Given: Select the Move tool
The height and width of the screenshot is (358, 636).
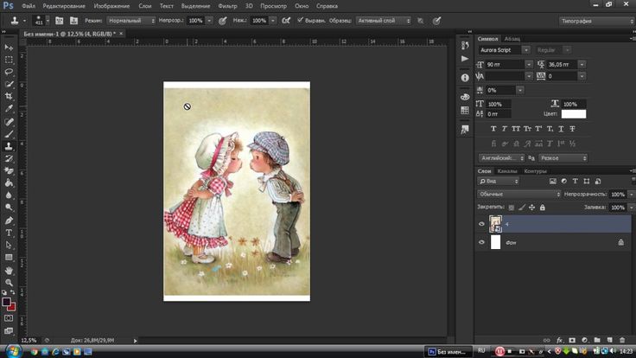Looking at the screenshot, I should coord(9,48).
